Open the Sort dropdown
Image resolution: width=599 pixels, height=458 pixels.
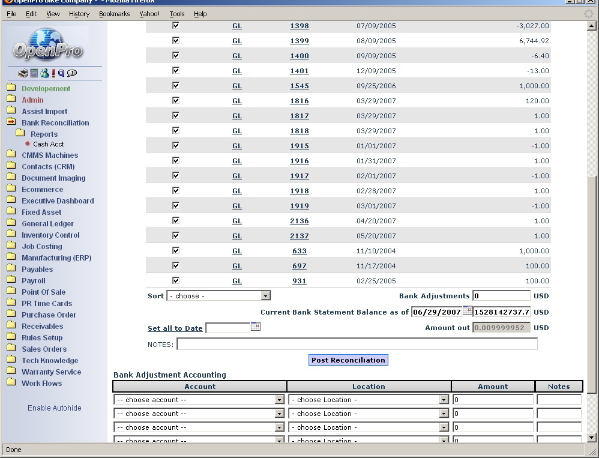[219, 296]
